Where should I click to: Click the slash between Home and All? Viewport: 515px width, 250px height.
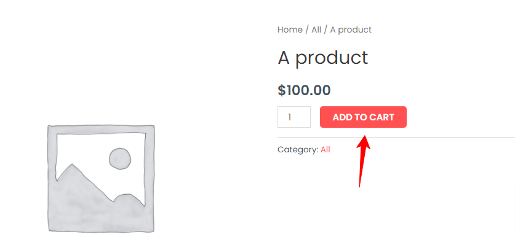click(x=307, y=30)
